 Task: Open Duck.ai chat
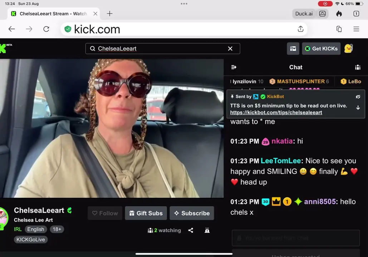[304, 14]
